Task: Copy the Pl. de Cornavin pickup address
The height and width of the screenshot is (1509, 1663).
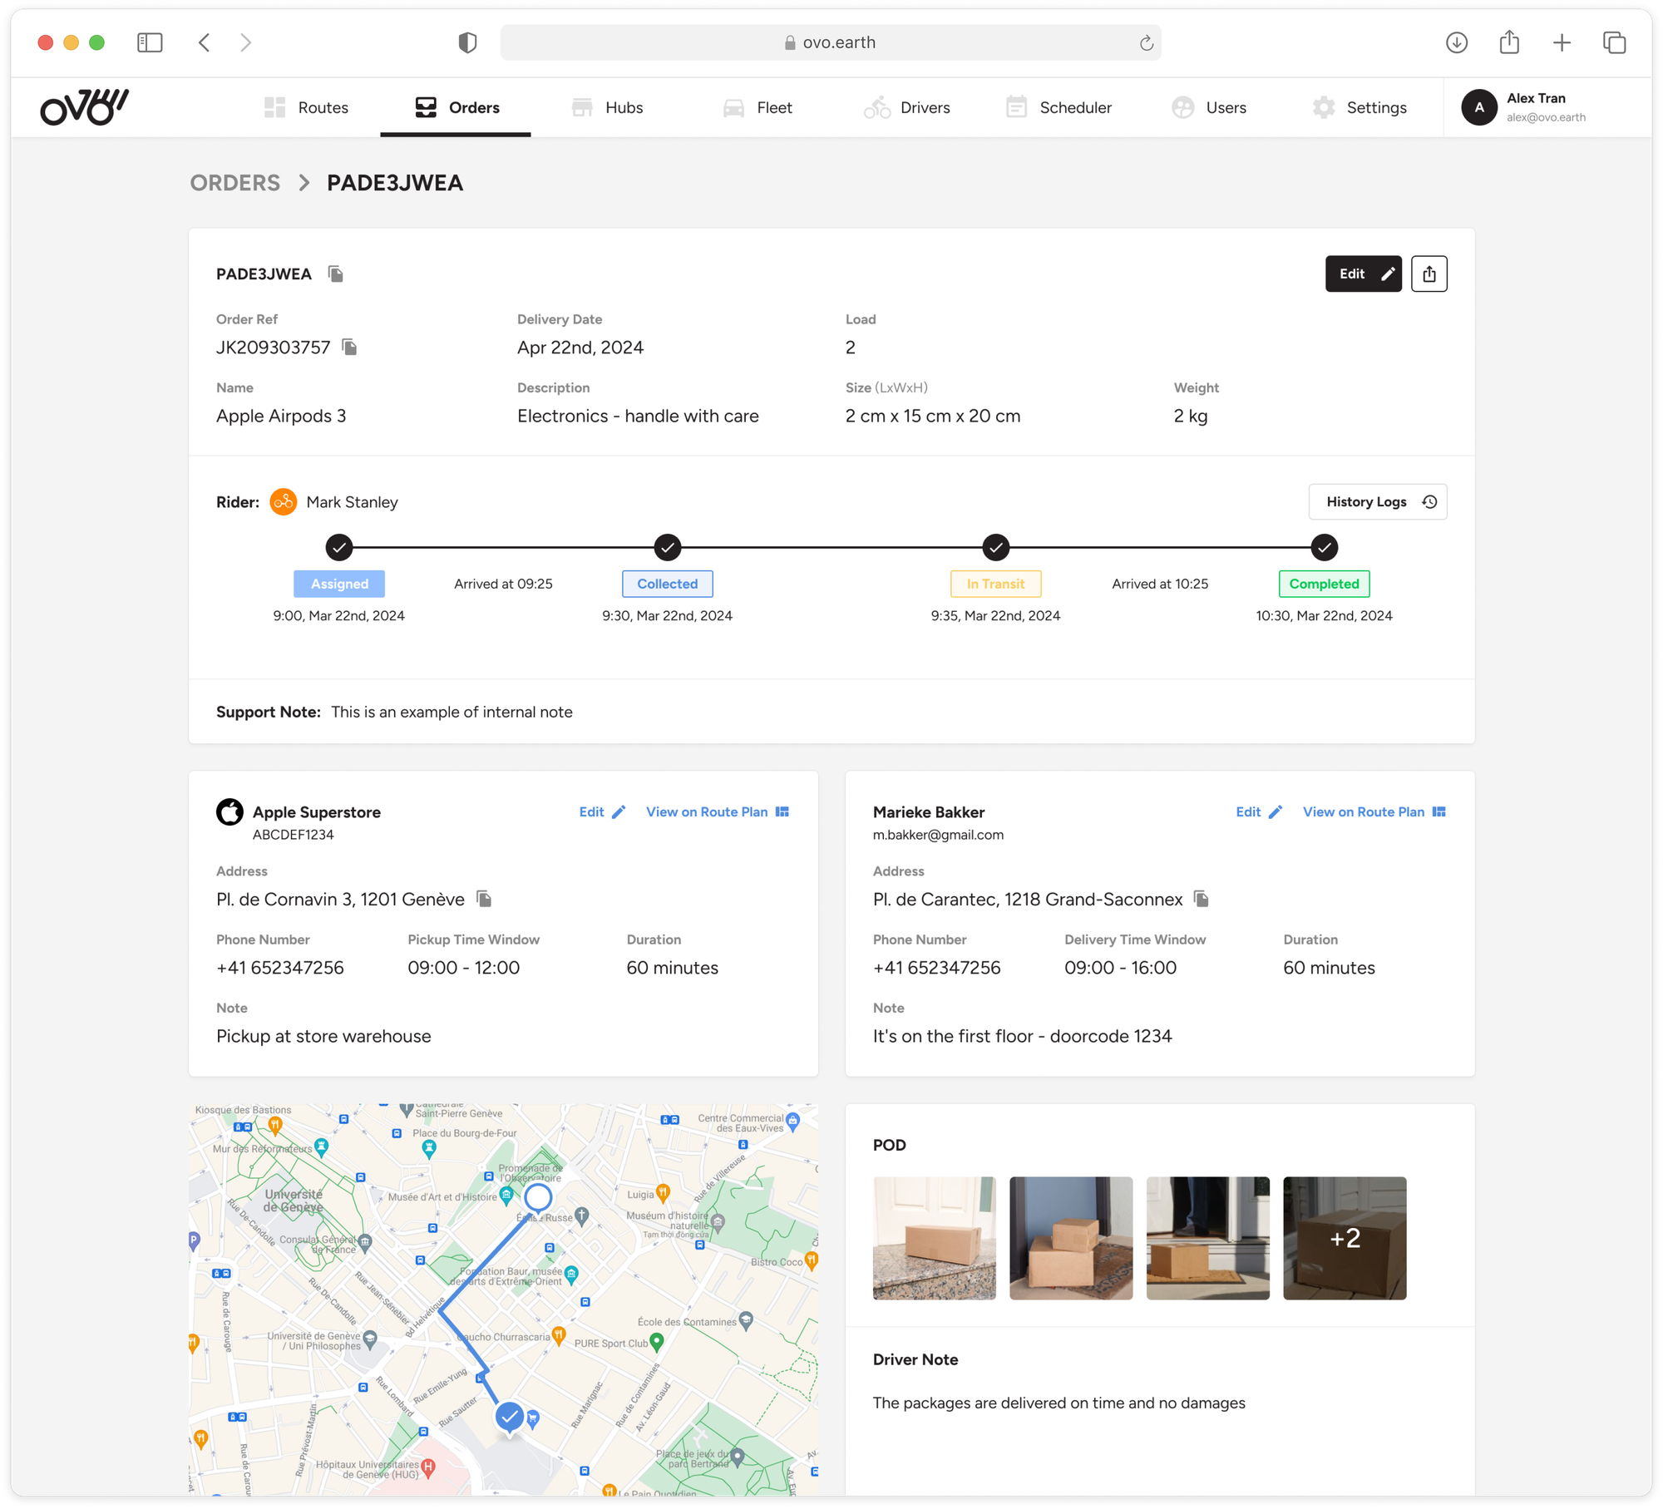Action: pos(484,899)
